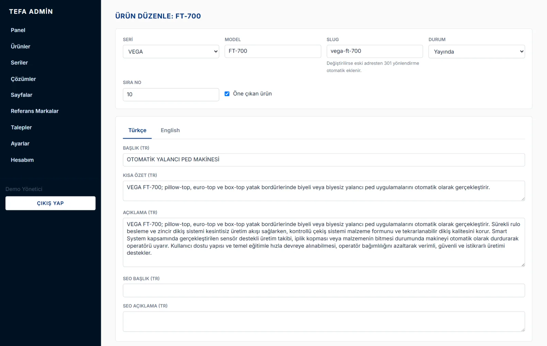Click the MODEL field label
This screenshot has height=346, width=547.
pyautogui.click(x=233, y=40)
